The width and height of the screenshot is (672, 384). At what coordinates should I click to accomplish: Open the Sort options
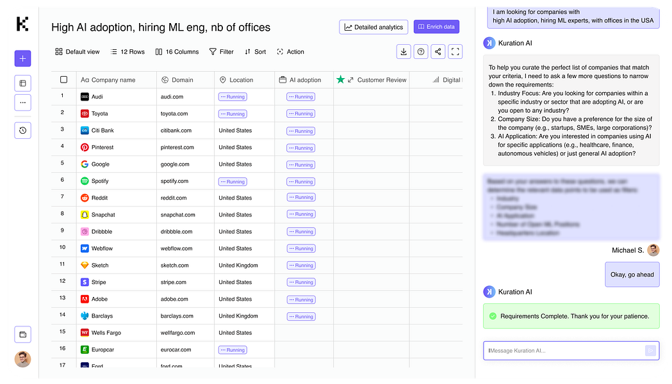pyautogui.click(x=255, y=52)
